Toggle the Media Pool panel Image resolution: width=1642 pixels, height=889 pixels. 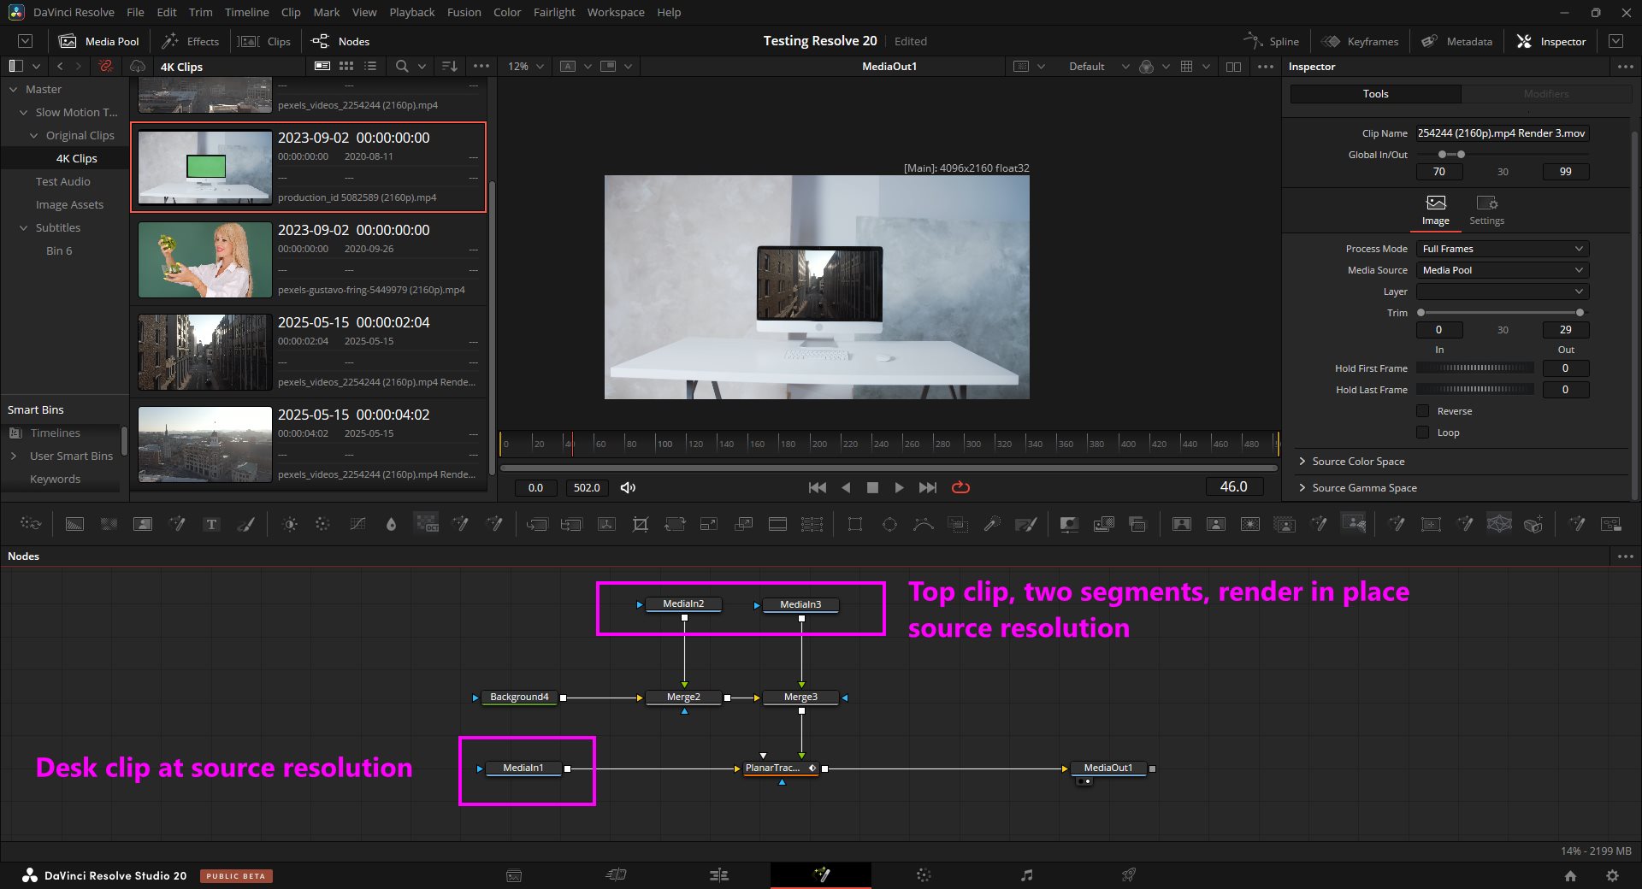tap(98, 41)
